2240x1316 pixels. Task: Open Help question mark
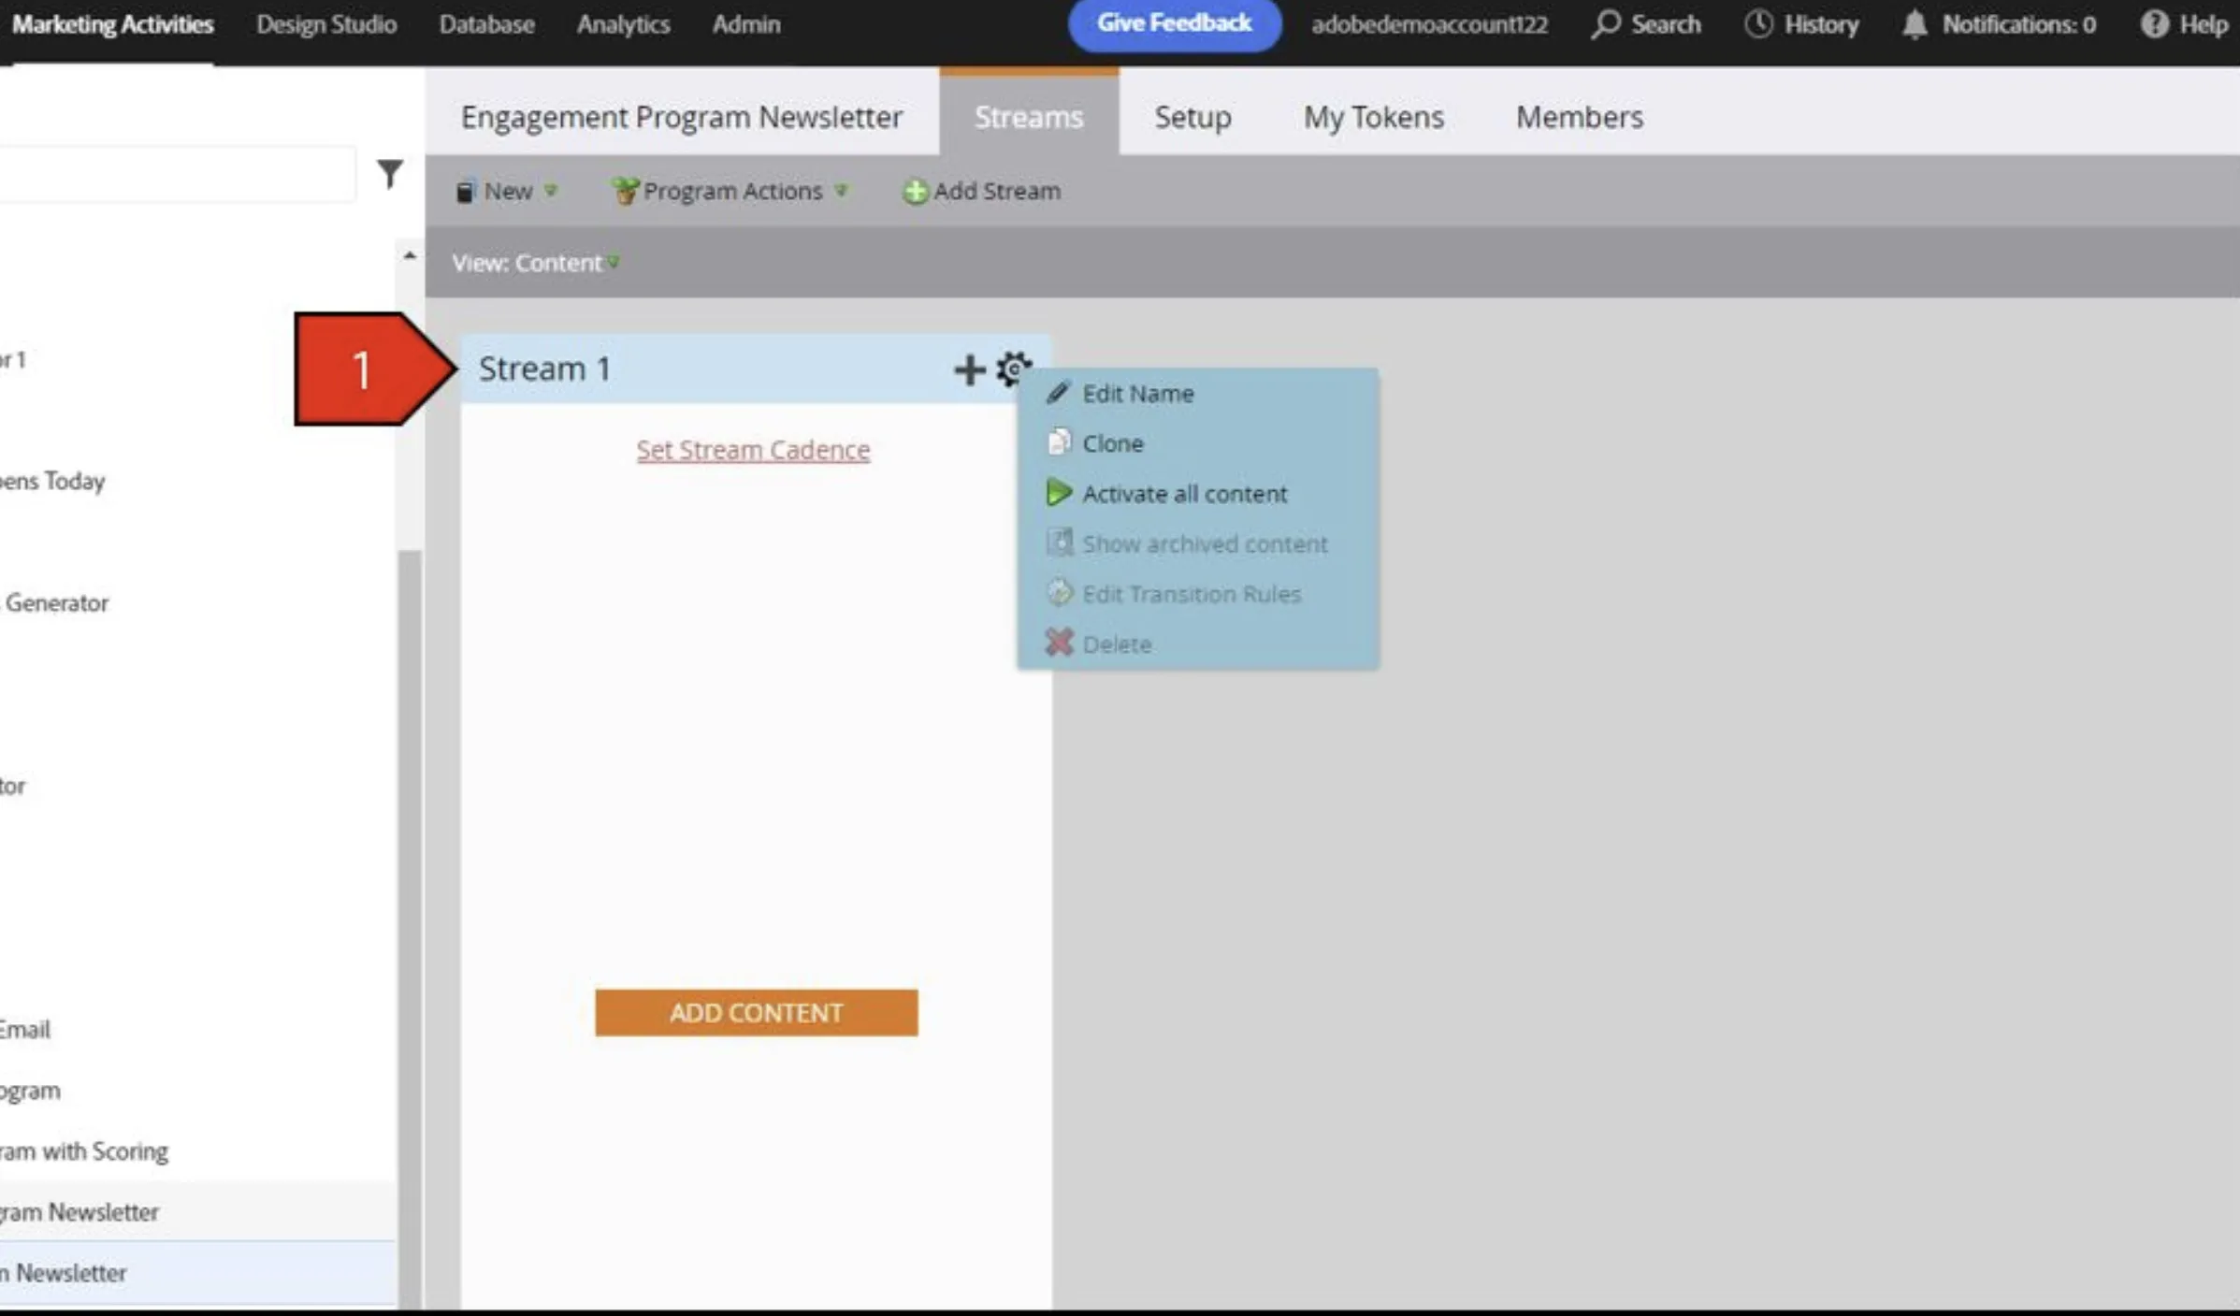(2154, 24)
